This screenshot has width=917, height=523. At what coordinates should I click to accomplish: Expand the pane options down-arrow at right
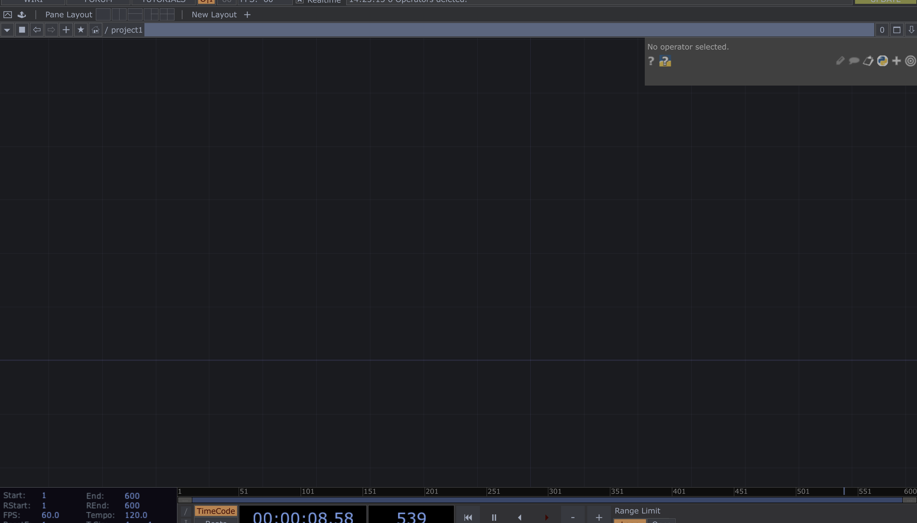point(911,30)
